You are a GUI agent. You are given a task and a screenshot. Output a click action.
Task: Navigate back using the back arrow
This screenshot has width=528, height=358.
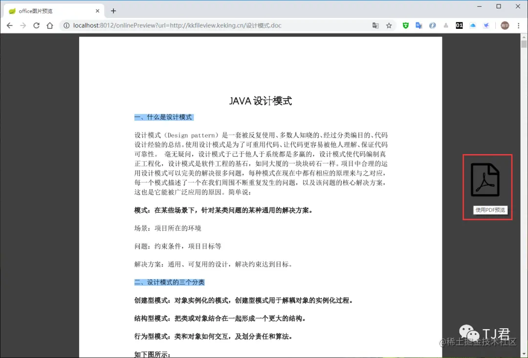click(10, 25)
